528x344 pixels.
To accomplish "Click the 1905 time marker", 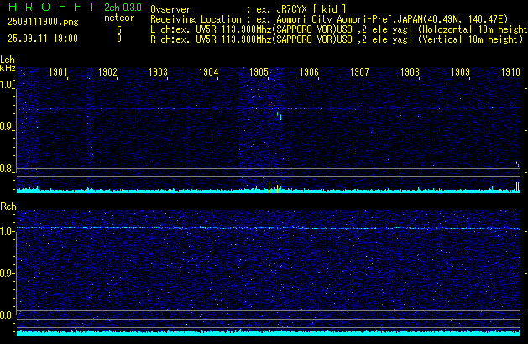I will point(259,72).
